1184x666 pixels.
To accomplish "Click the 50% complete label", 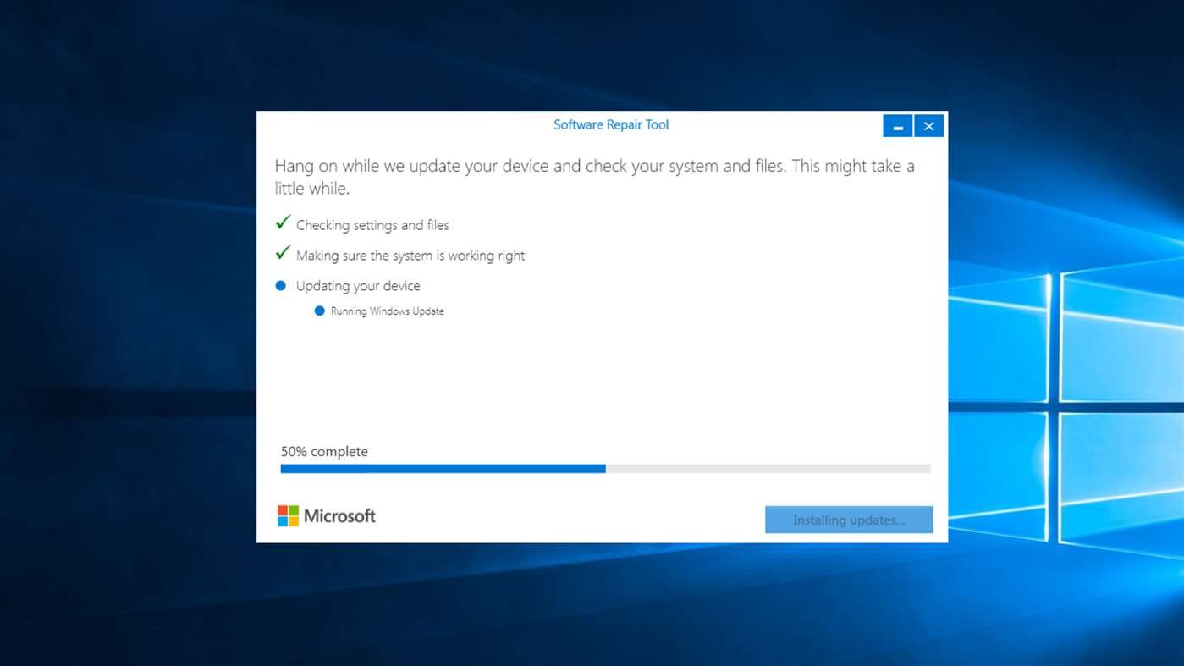I will [324, 452].
